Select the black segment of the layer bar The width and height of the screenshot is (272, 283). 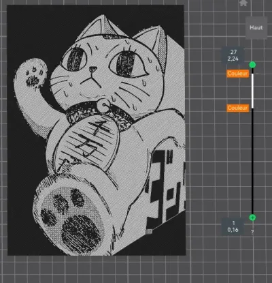[252, 162]
